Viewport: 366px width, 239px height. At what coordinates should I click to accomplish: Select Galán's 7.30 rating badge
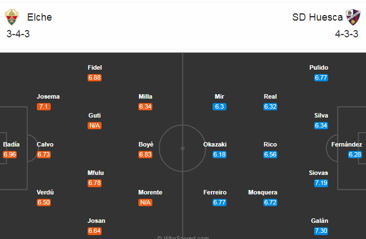point(321,231)
